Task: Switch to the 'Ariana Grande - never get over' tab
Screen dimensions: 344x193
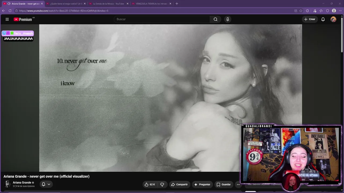Action: click(x=23, y=4)
